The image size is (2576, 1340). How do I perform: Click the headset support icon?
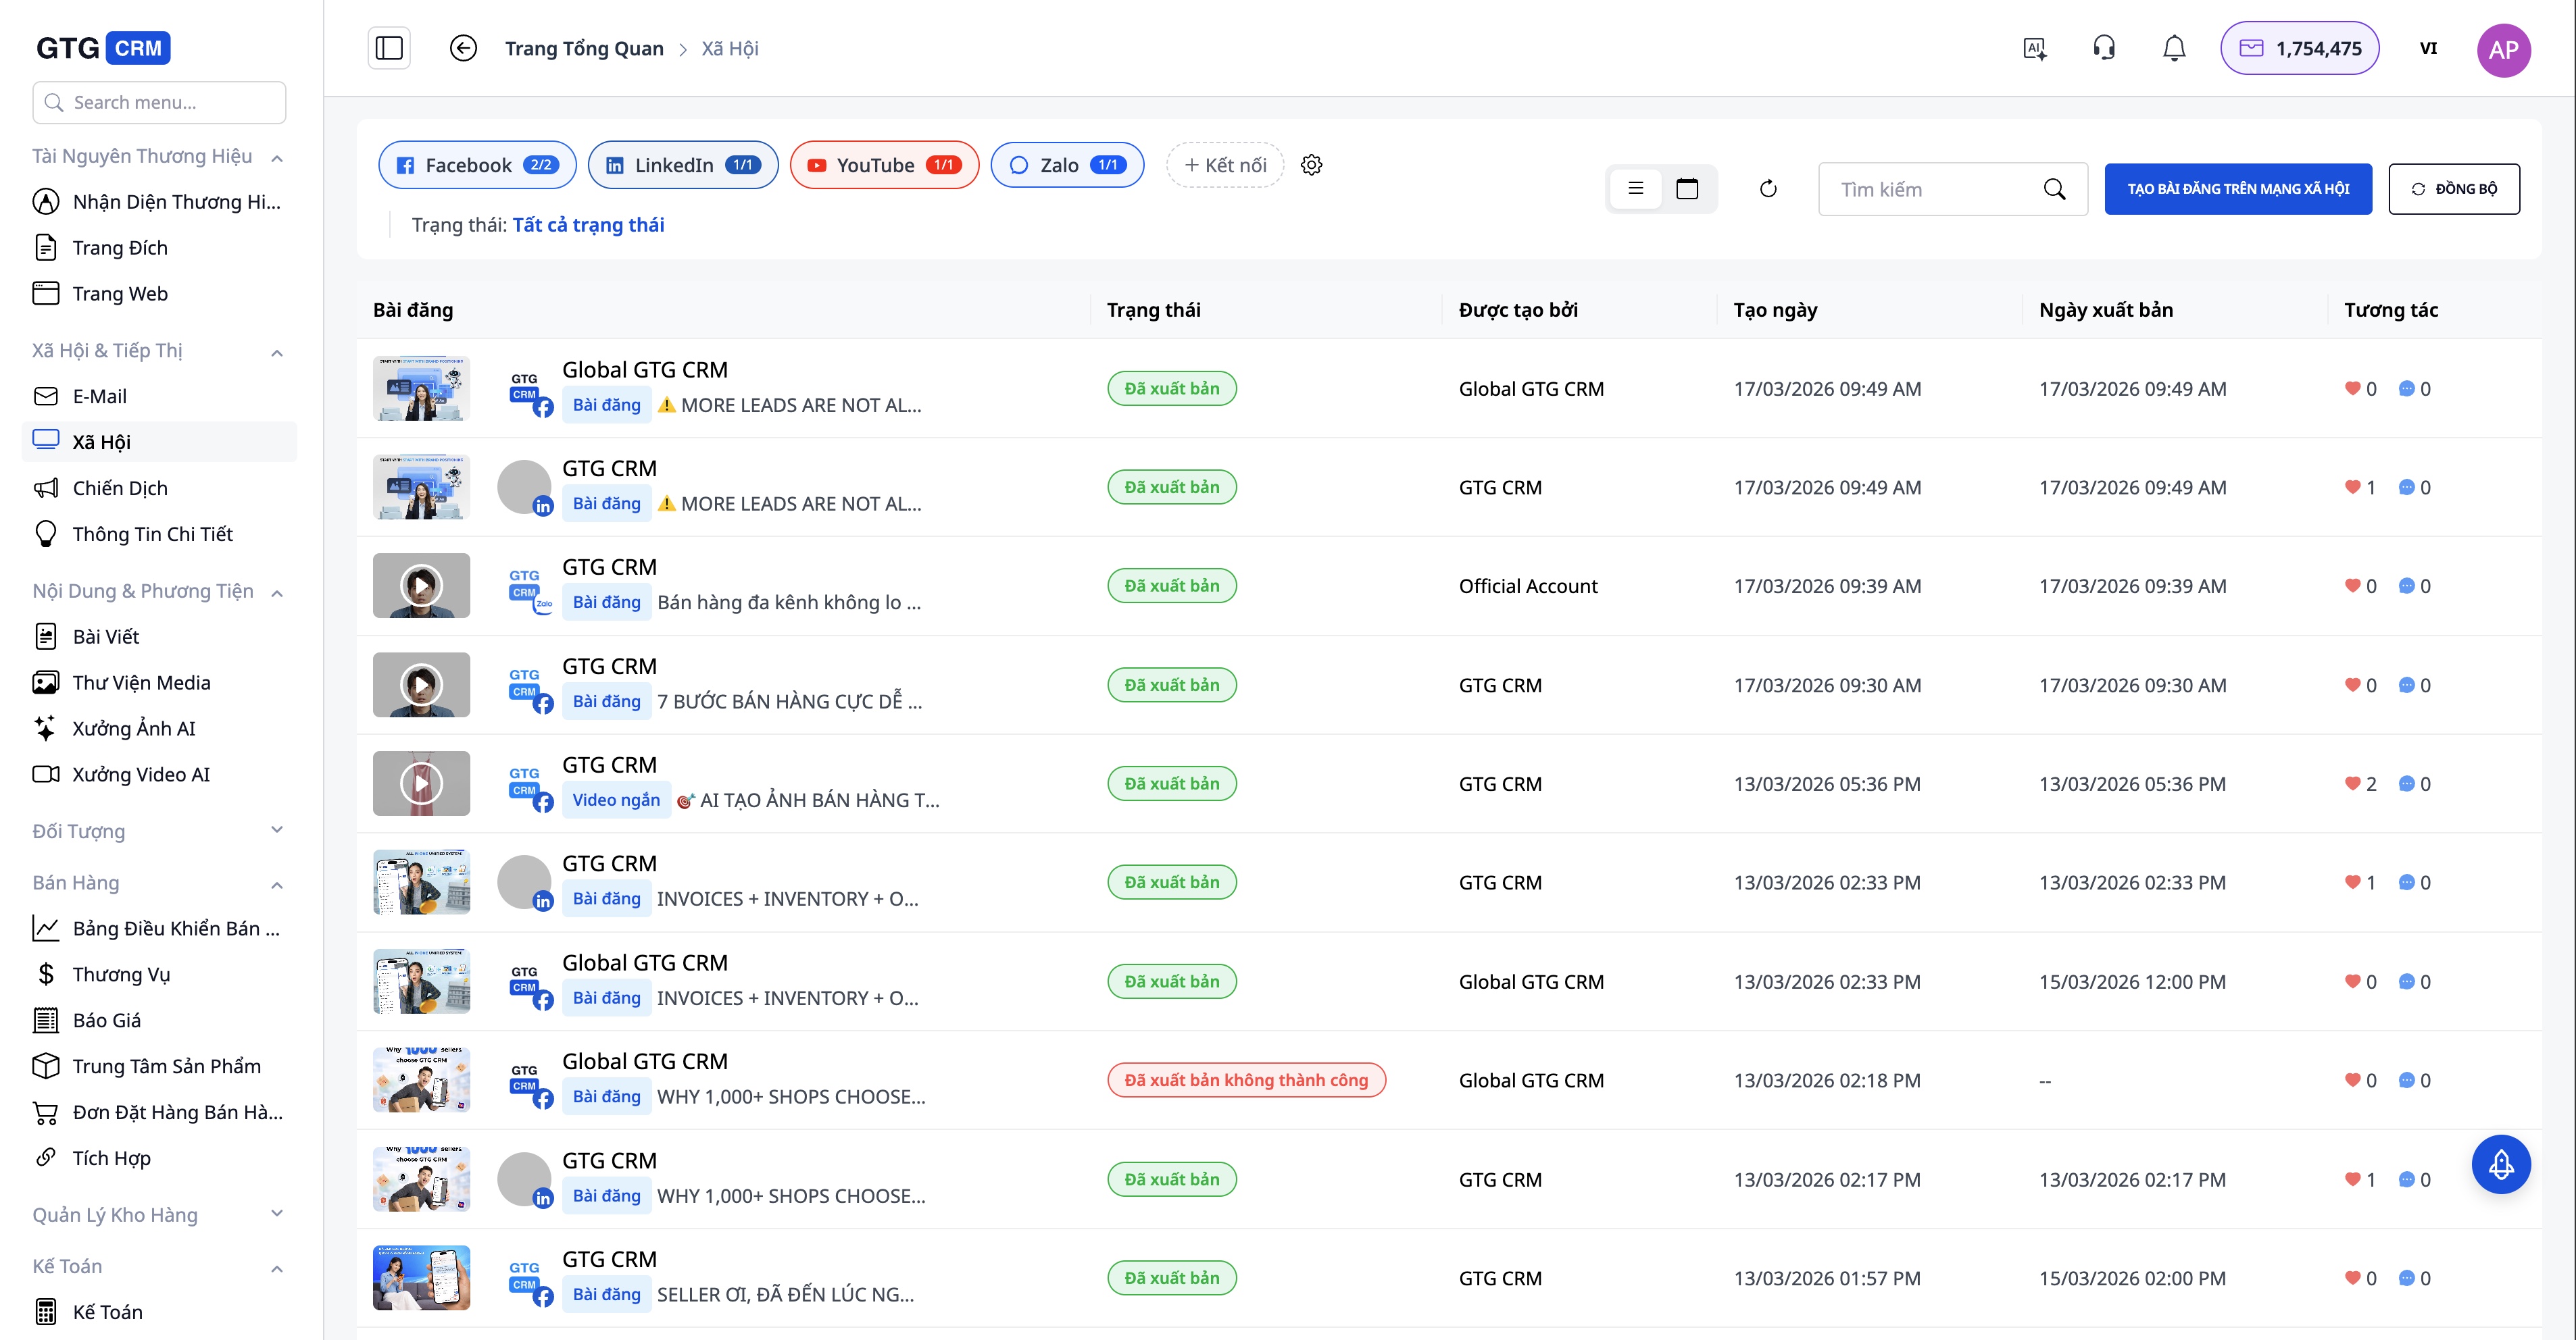click(x=2104, y=48)
